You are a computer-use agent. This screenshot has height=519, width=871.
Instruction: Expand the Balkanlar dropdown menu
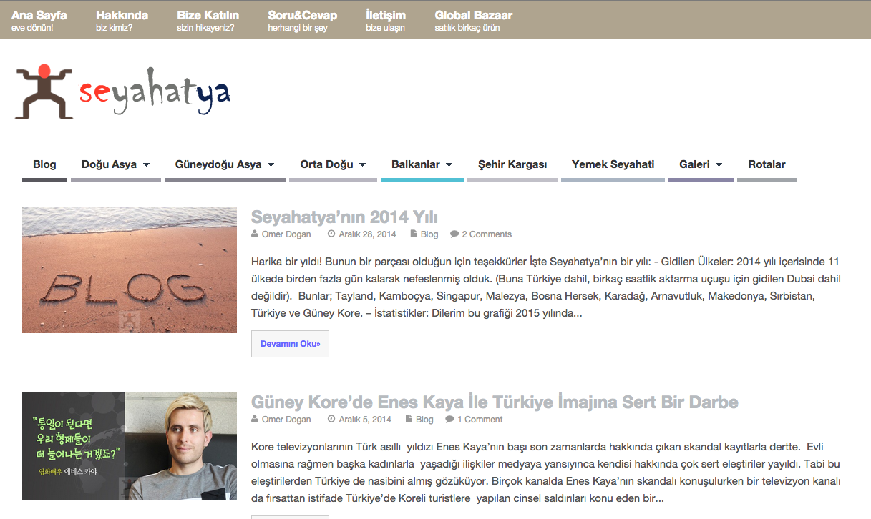pos(450,164)
